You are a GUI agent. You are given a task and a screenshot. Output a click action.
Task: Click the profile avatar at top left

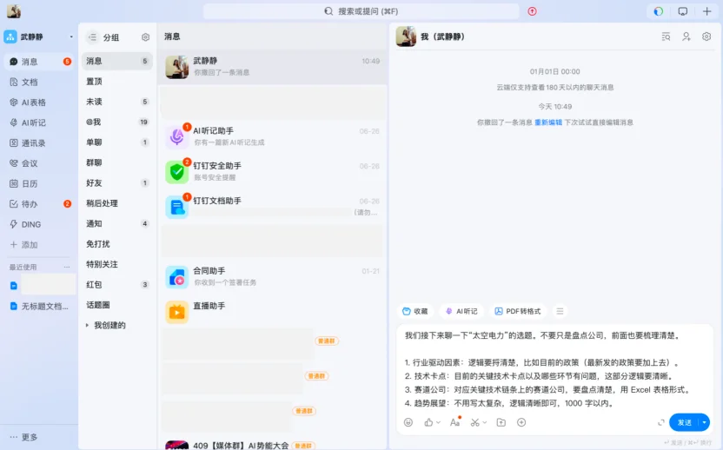[13, 11]
